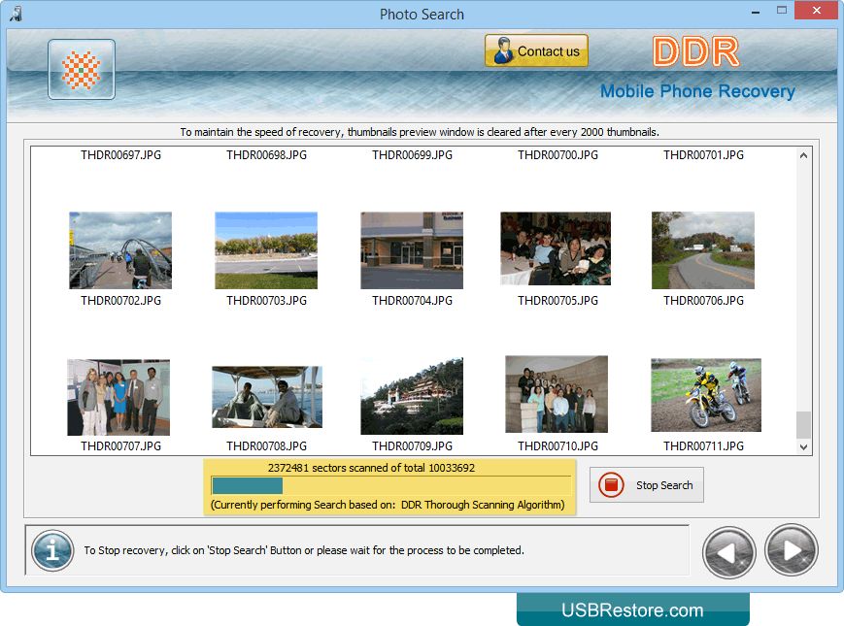Select thumbnail of THDR00708.JPG boat photo
The width and height of the screenshot is (844, 626).
point(267,397)
